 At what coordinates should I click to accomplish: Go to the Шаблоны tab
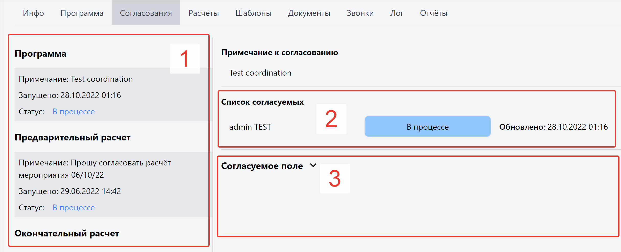[253, 13]
